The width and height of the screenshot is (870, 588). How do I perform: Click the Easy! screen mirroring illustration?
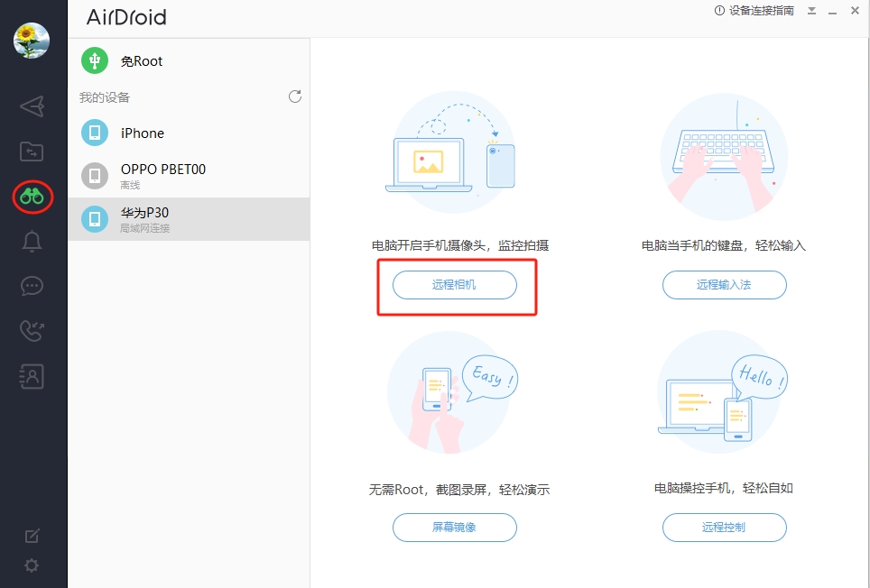pyautogui.click(x=453, y=392)
